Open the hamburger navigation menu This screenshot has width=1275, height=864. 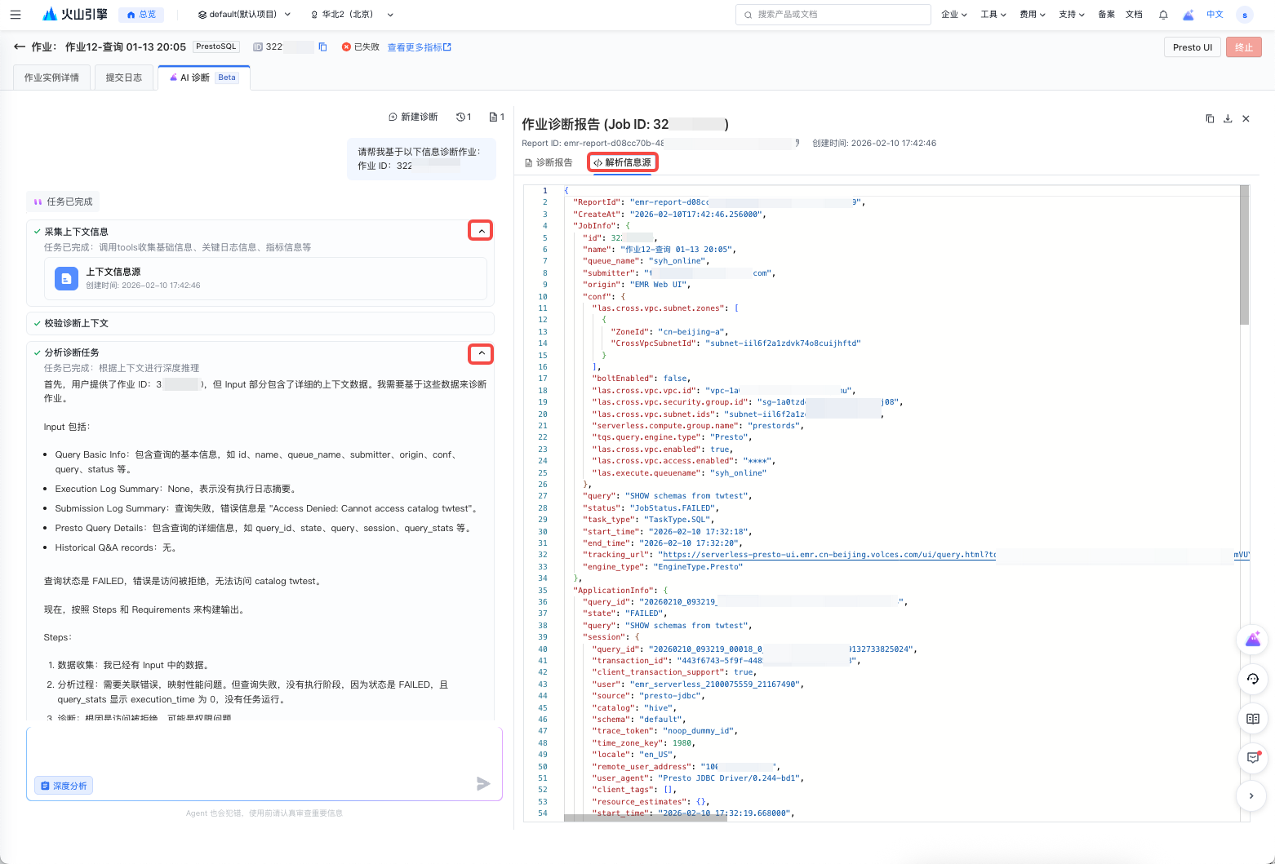16,15
